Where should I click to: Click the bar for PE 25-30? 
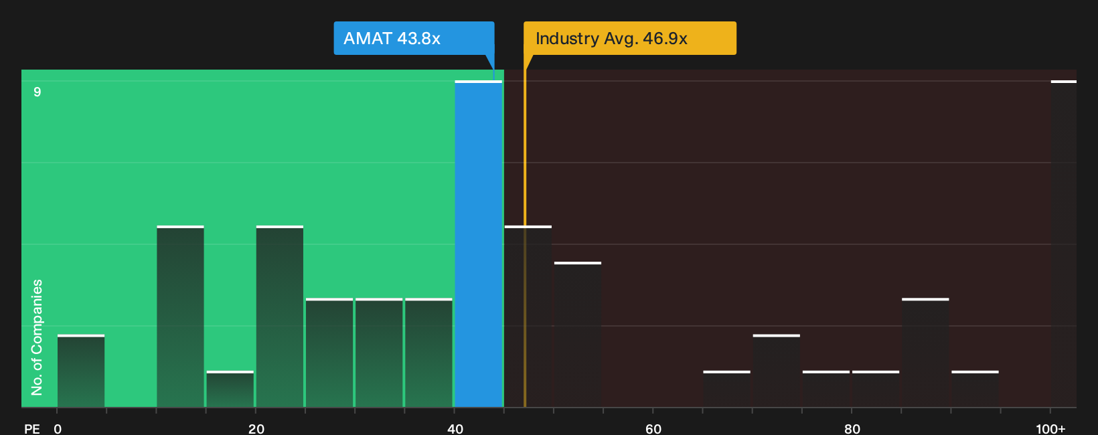pyautogui.click(x=329, y=353)
